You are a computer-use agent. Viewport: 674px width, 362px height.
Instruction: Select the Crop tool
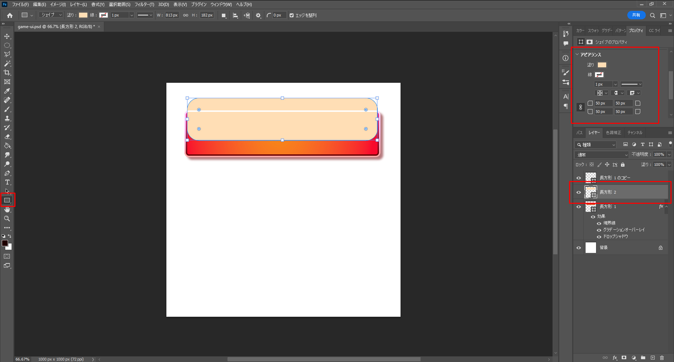click(x=7, y=73)
